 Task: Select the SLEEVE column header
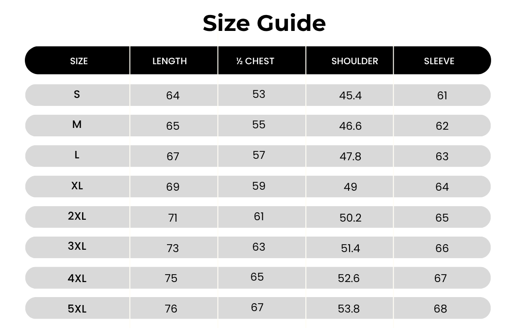click(x=439, y=61)
